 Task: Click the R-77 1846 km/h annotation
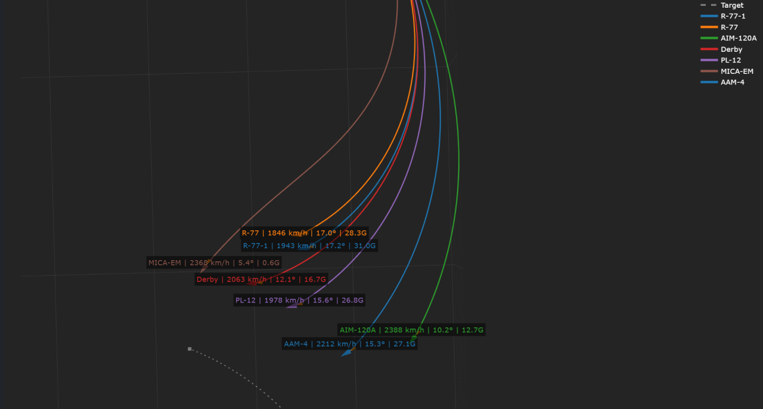(x=304, y=233)
